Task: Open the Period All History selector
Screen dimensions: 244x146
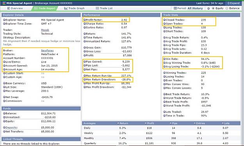Action: (x=188, y=9)
